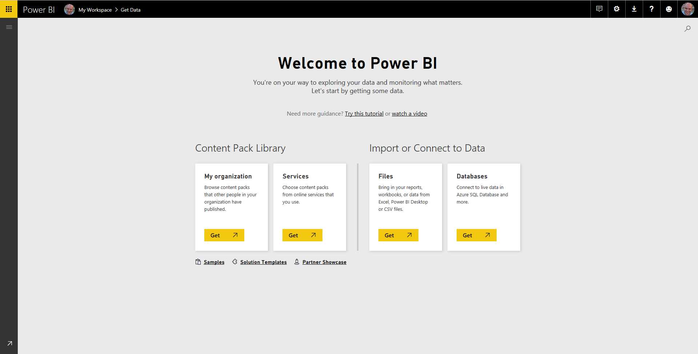Open Help using the question mark icon
This screenshot has height=354, width=698.
[651, 9]
